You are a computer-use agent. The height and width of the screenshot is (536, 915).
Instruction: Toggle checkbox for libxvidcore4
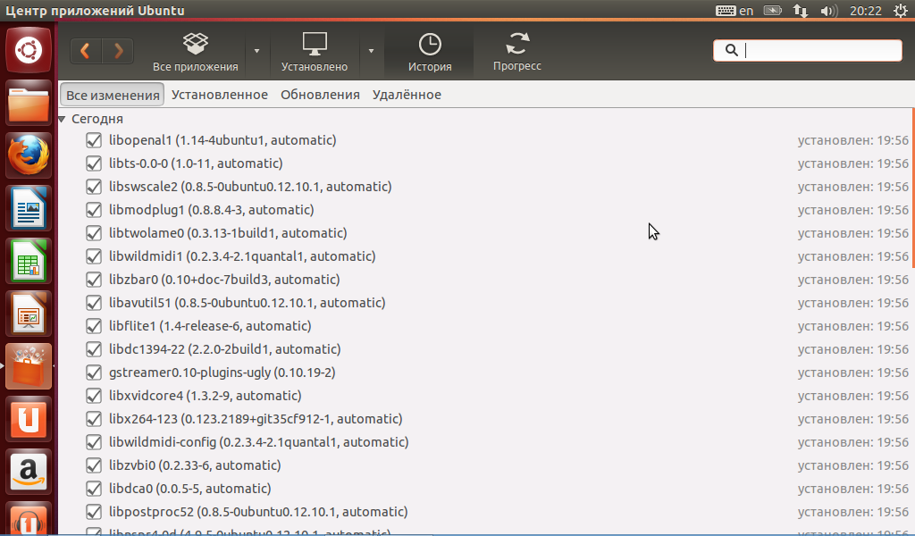pos(93,396)
